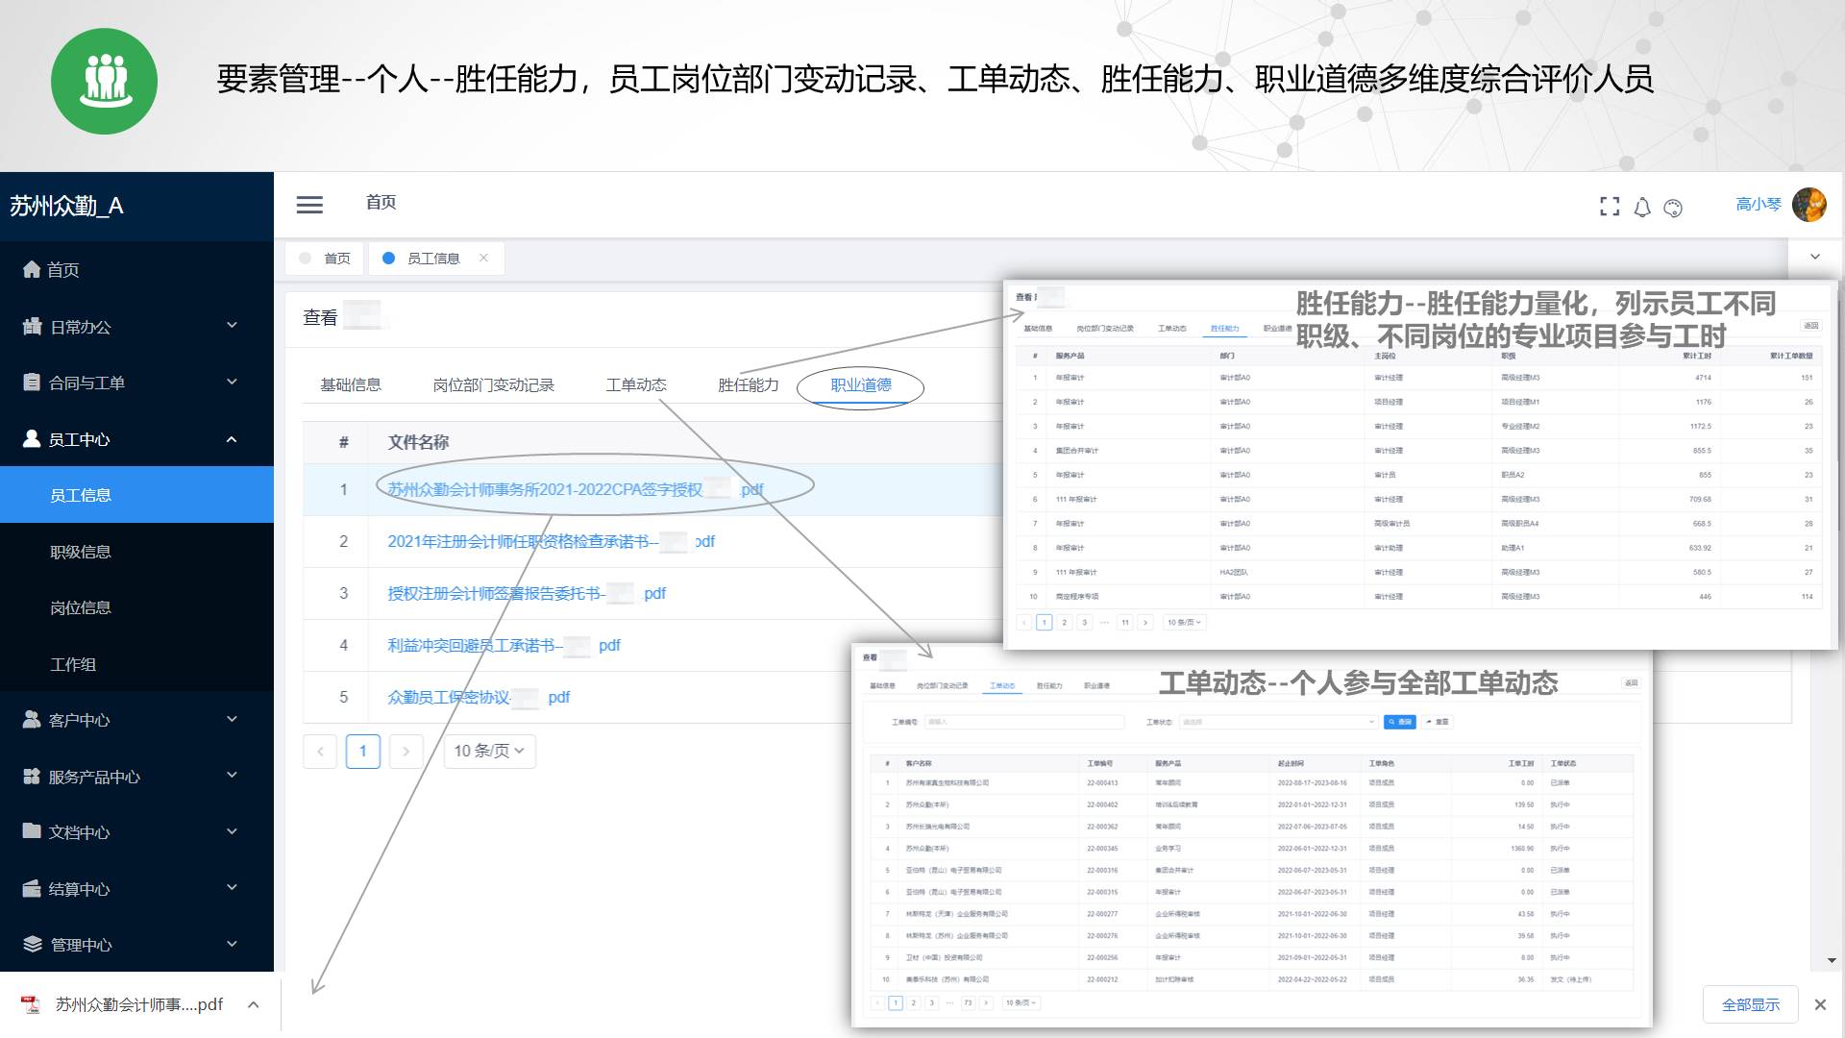The width and height of the screenshot is (1845, 1038).
Task: Click the fullscreen toggle icon in header
Action: click(x=1610, y=207)
